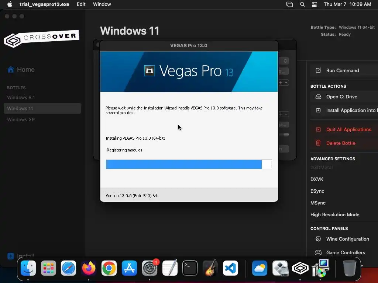Click Quit All Applications

344,129
